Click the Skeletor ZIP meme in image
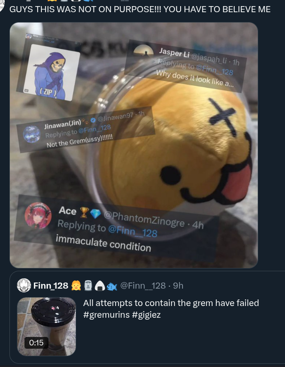This screenshot has height=367, width=285. pos(48,68)
